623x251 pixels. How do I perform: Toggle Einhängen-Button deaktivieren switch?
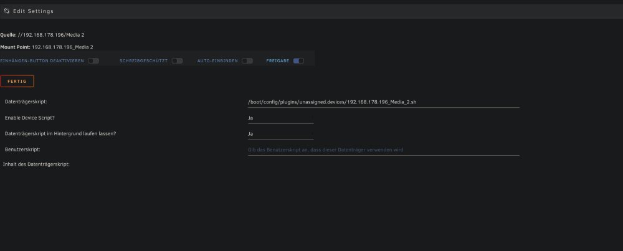[93, 61]
